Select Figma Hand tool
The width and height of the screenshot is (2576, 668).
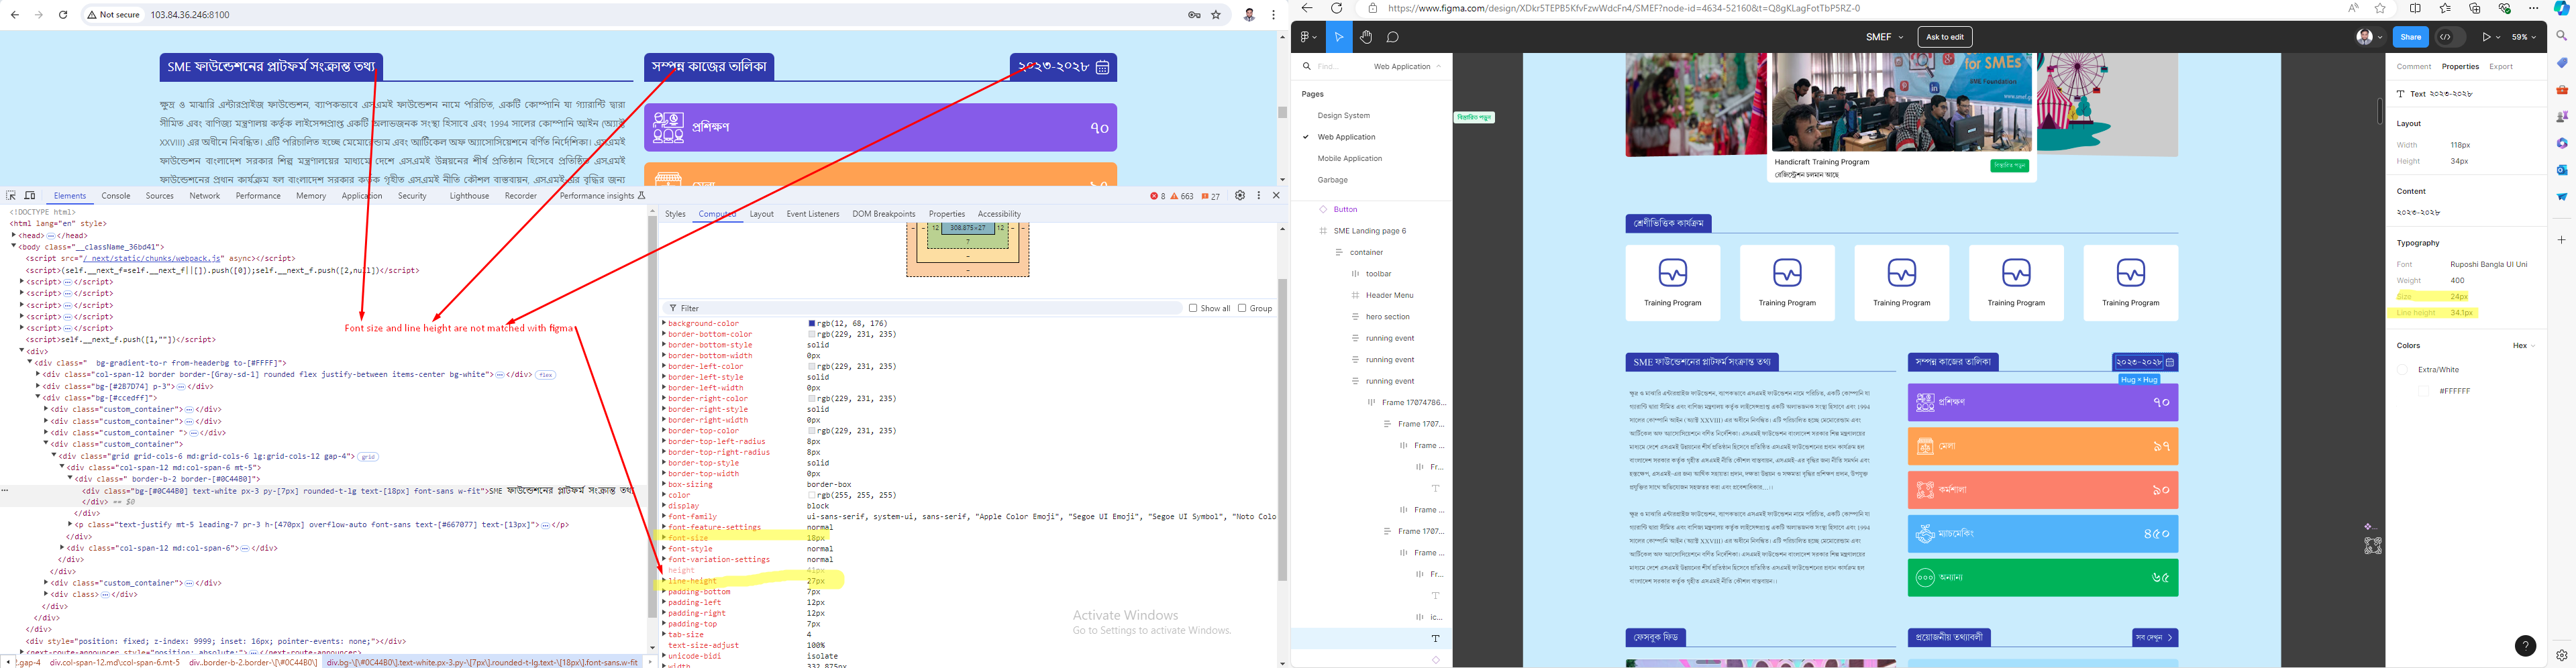coord(1366,37)
